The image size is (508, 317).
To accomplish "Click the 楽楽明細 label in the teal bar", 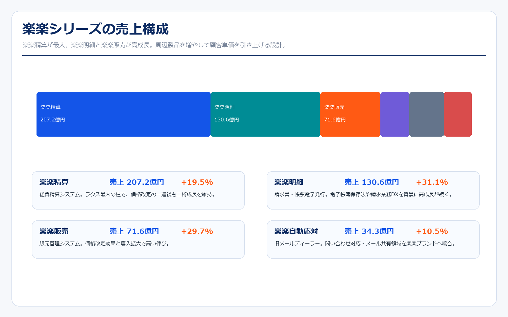I will [x=224, y=107].
